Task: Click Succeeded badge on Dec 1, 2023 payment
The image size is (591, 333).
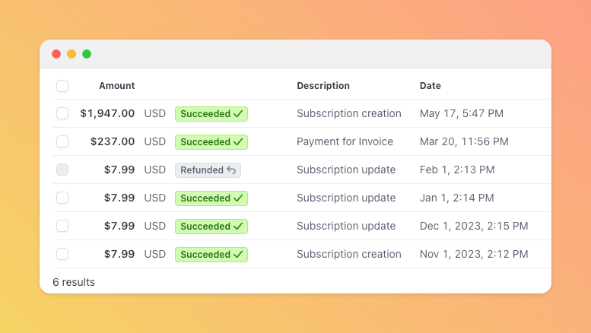Action: coord(211,226)
